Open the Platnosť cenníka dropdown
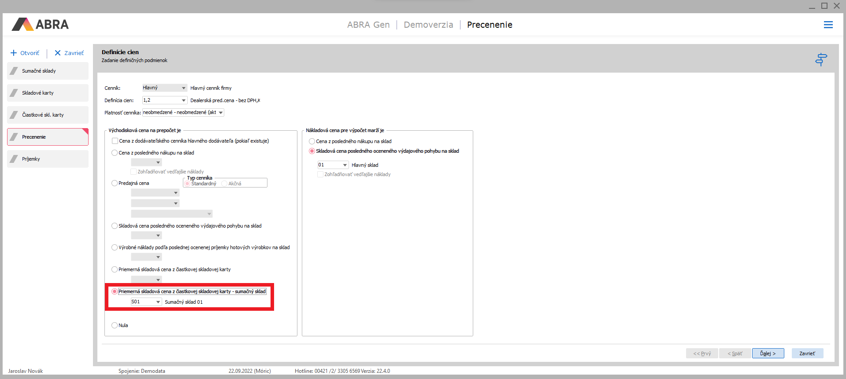 (x=221, y=113)
